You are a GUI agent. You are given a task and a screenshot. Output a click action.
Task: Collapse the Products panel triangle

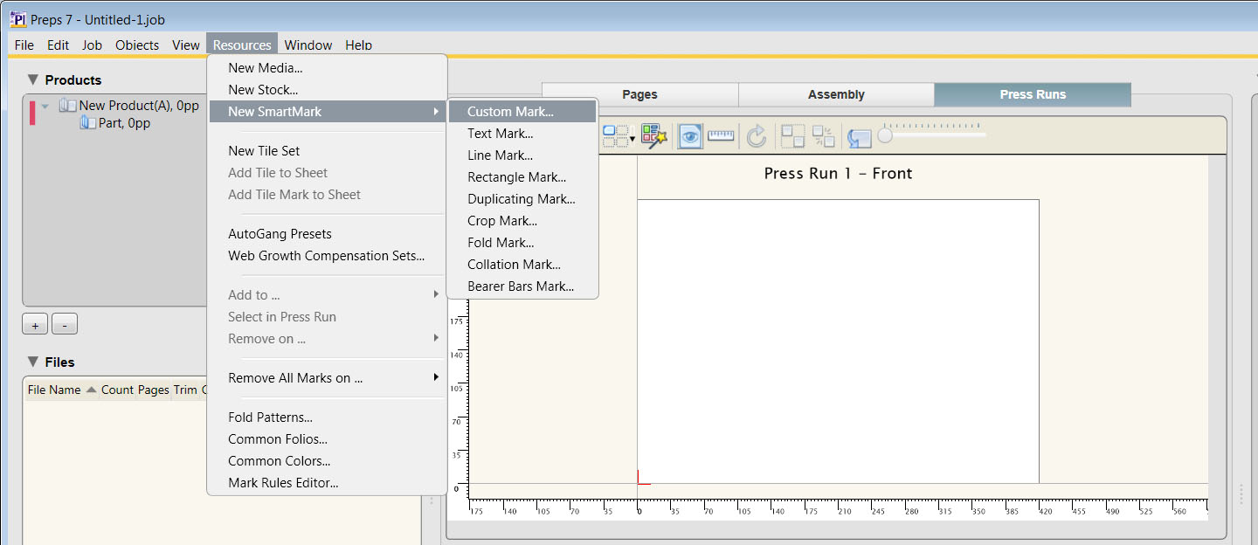coord(32,79)
